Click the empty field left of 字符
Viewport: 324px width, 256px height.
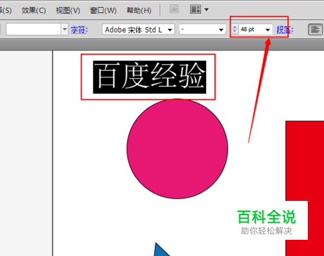(34, 29)
